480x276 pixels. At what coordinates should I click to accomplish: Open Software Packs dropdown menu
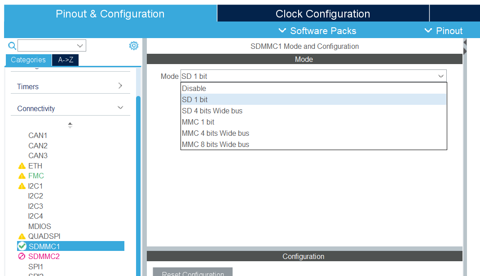[317, 31]
